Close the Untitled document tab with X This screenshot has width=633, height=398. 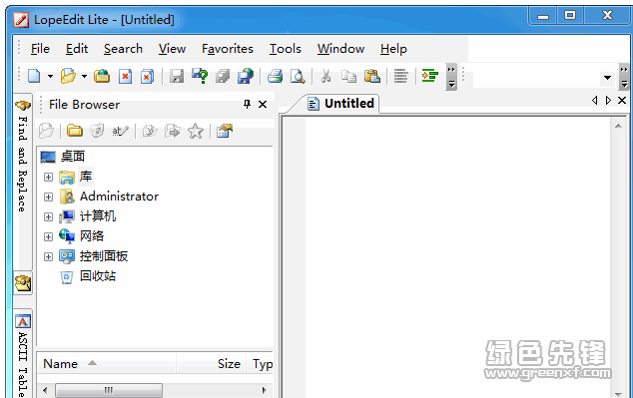tap(622, 101)
